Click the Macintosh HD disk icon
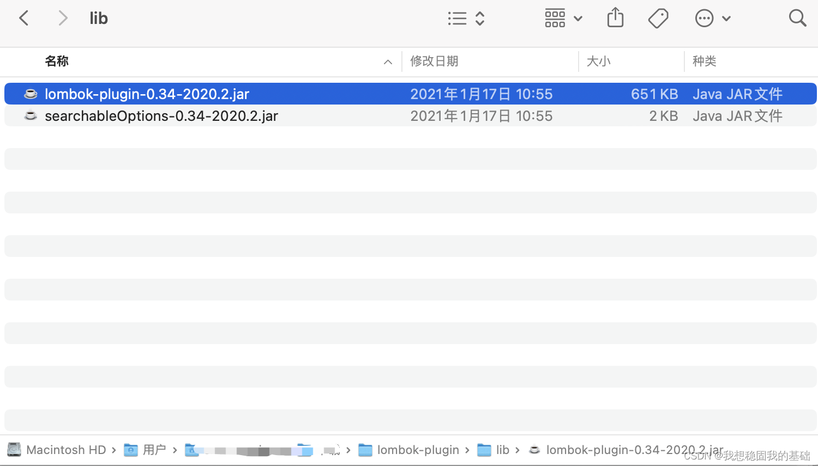This screenshot has height=466, width=818. (14, 450)
